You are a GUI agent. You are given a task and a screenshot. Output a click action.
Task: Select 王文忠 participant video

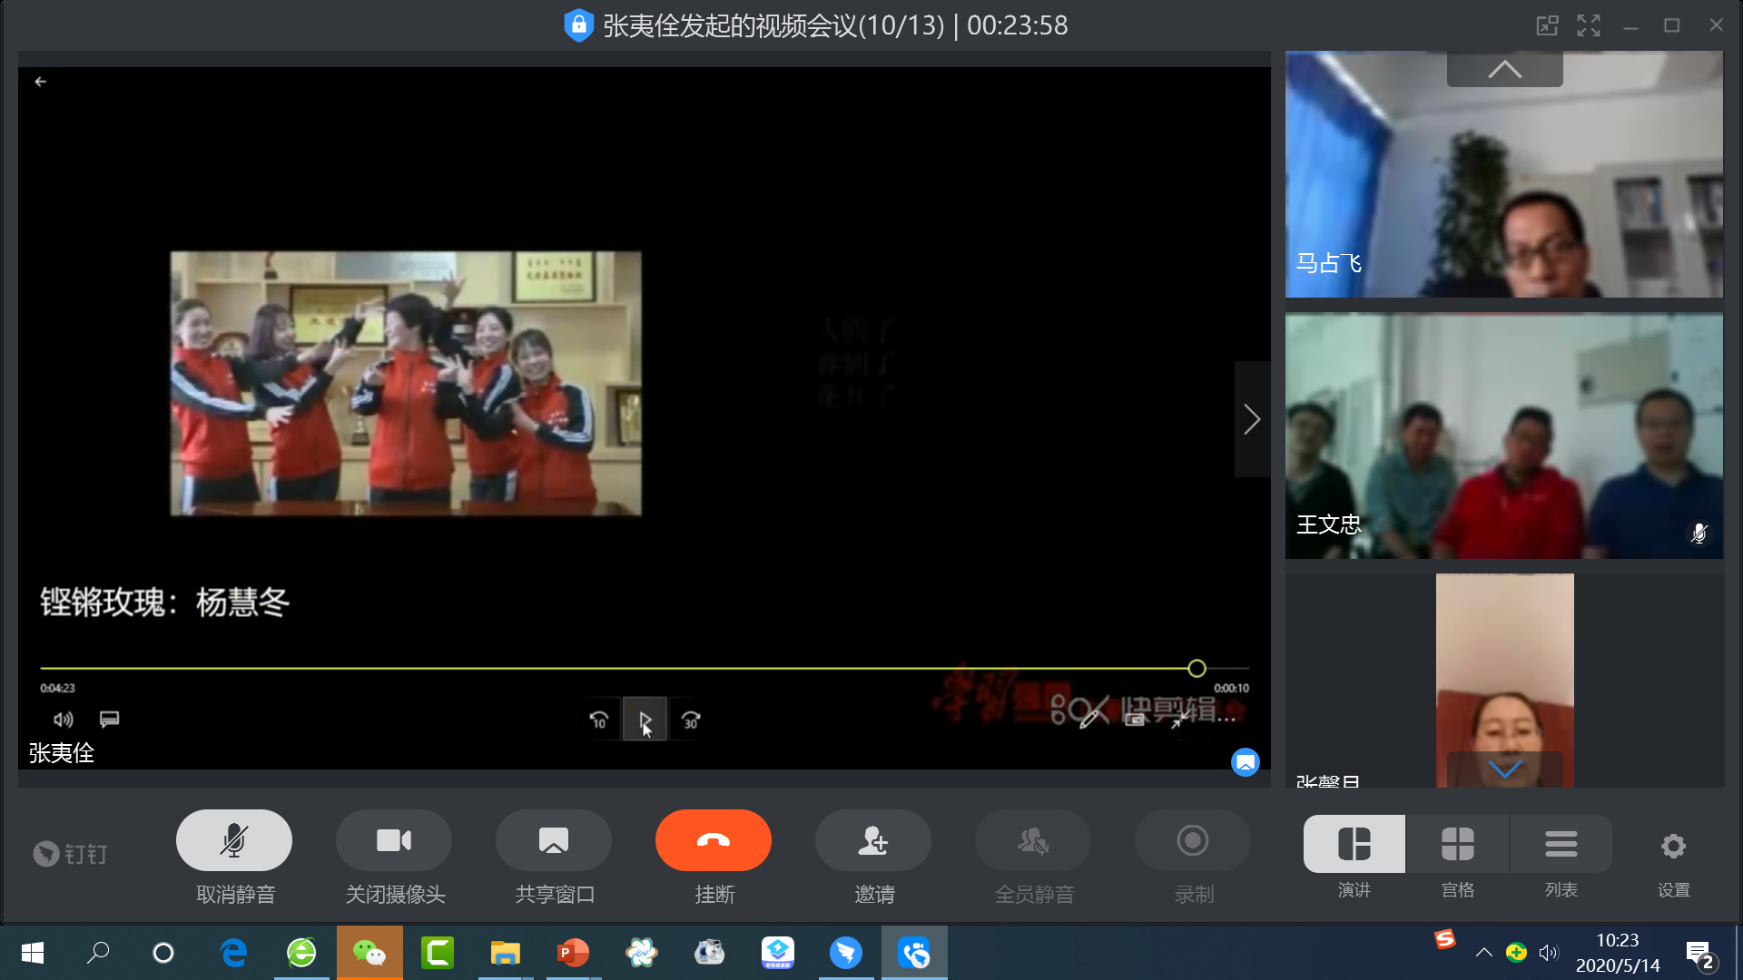pos(1504,436)
